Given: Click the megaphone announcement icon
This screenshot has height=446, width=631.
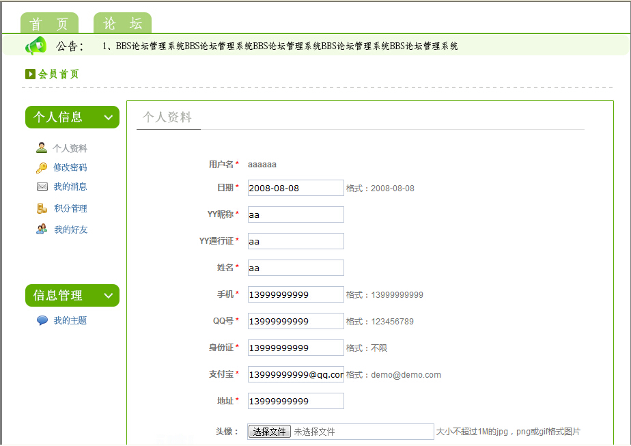Looking at the screenshot, I should coord(36,46).
